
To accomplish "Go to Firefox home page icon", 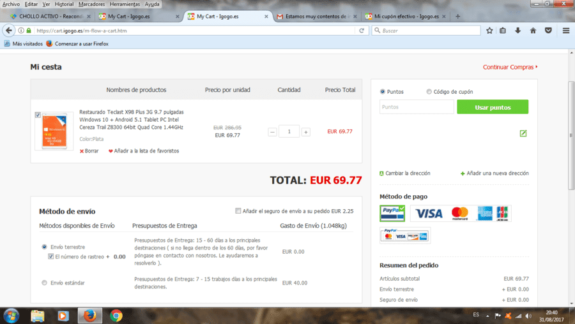I will point(533,31).
